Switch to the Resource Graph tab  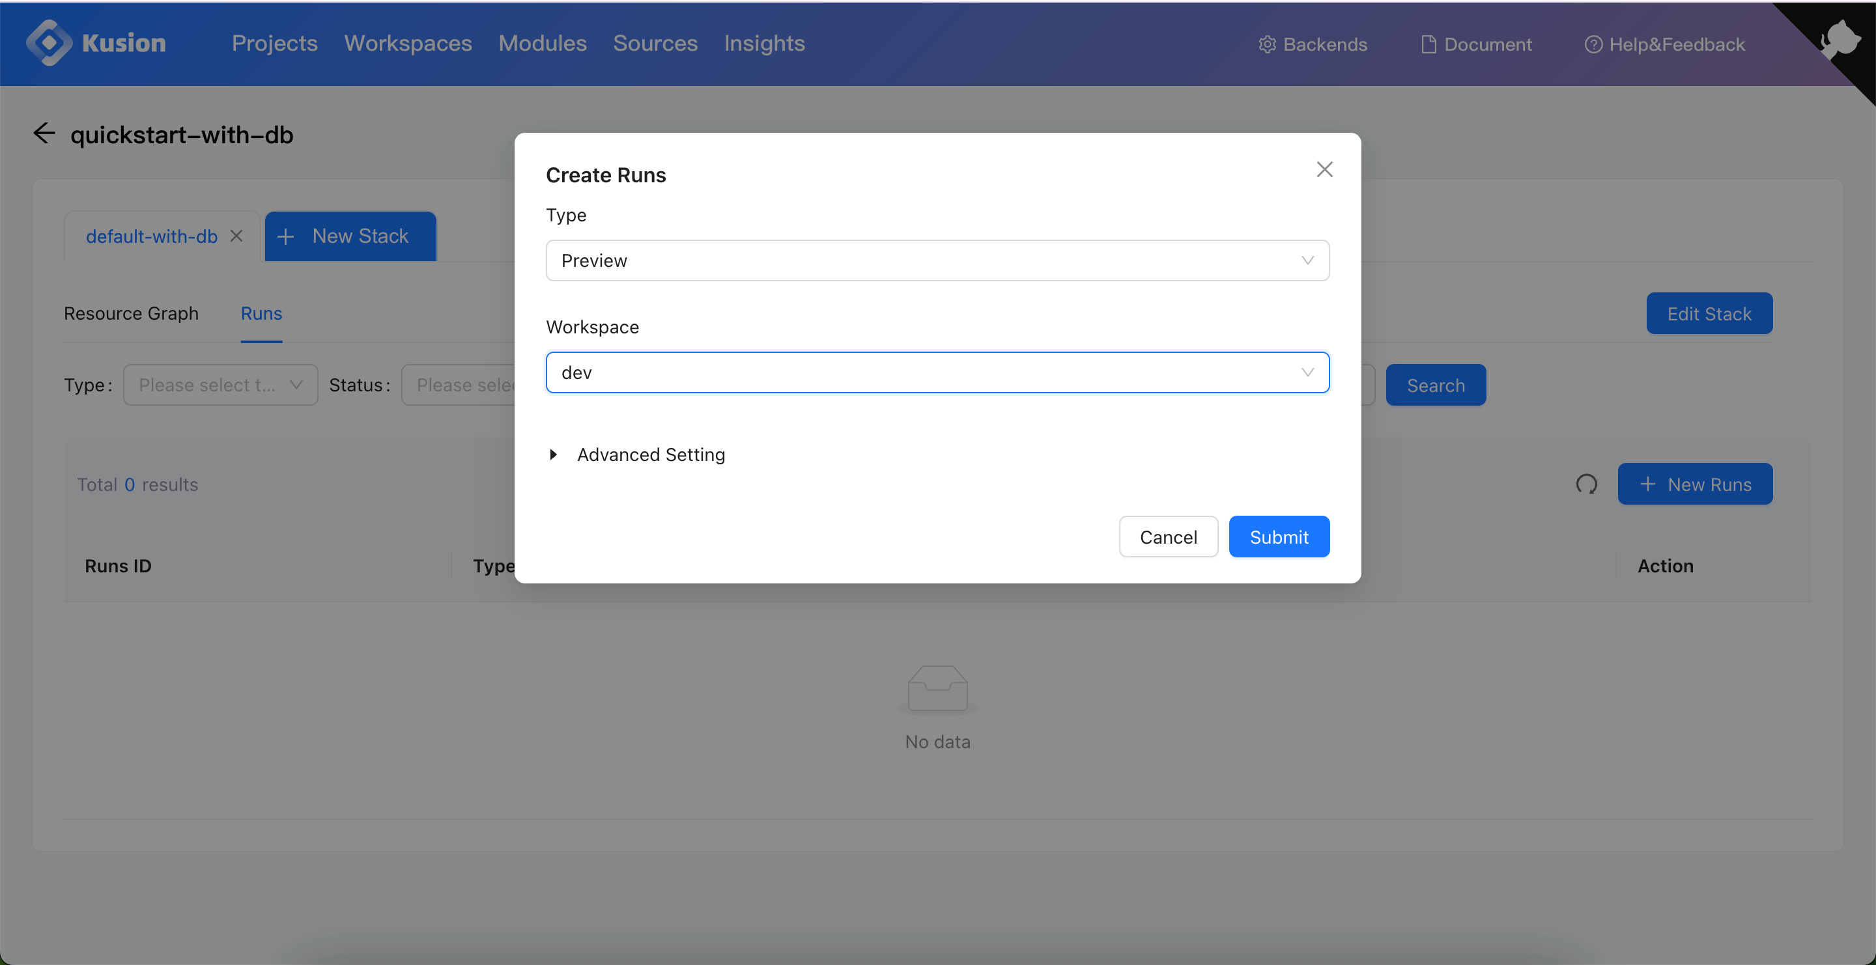[x=130, y=311]
